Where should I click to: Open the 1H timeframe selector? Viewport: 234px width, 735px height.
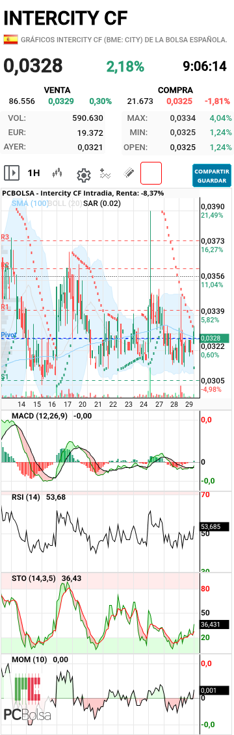coord(34,173)
